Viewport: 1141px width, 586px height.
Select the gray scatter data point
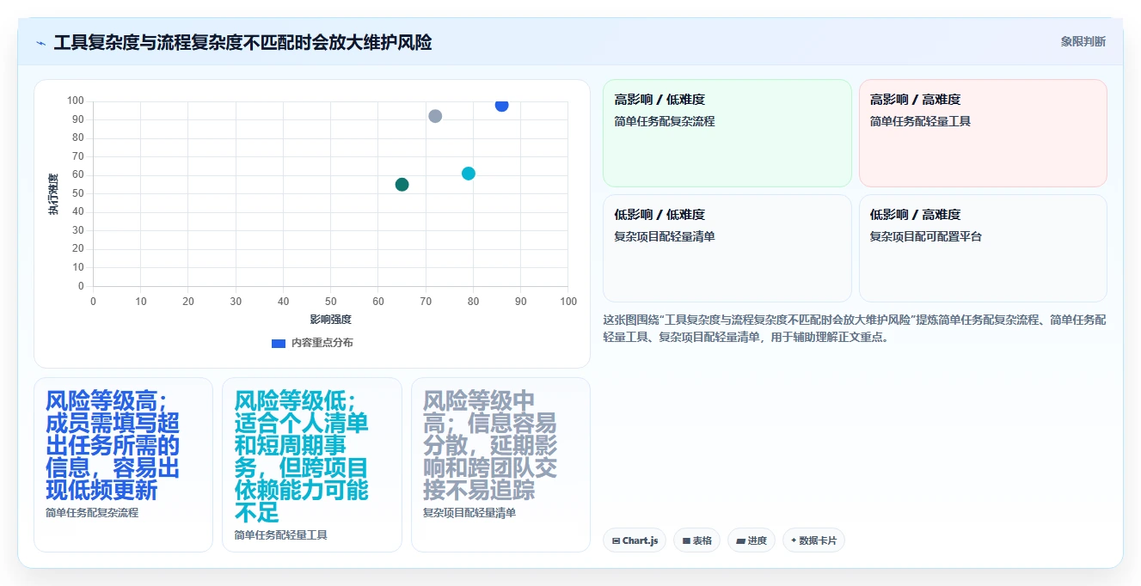435,116
